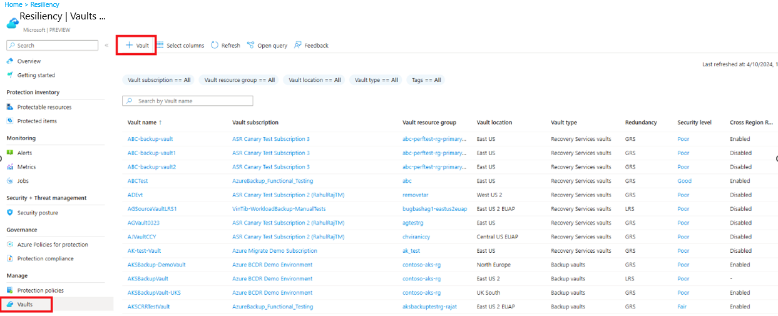Go to Protectable resources page
Image resolution: width=778 pixels, height=316 pixels.
point(44,107)
